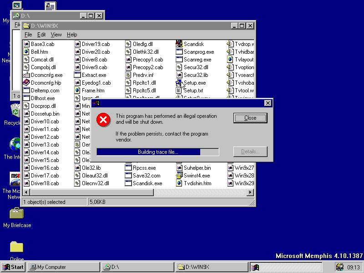The height and width of the screenshot is (273, 364).
Task: Select the Base3.cab file icon
Action: [x=26, y=44]
